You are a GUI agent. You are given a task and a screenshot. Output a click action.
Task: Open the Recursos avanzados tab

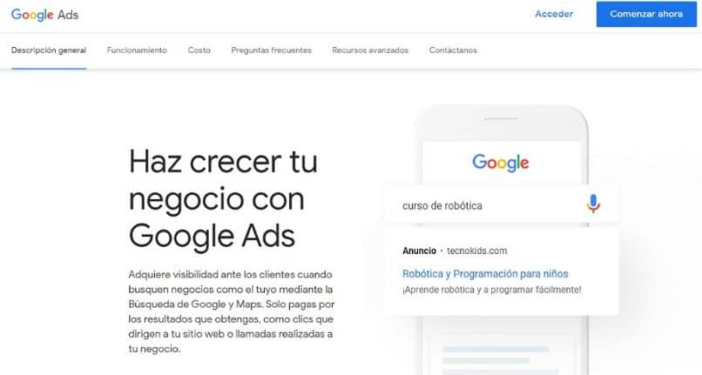(370, 50)
